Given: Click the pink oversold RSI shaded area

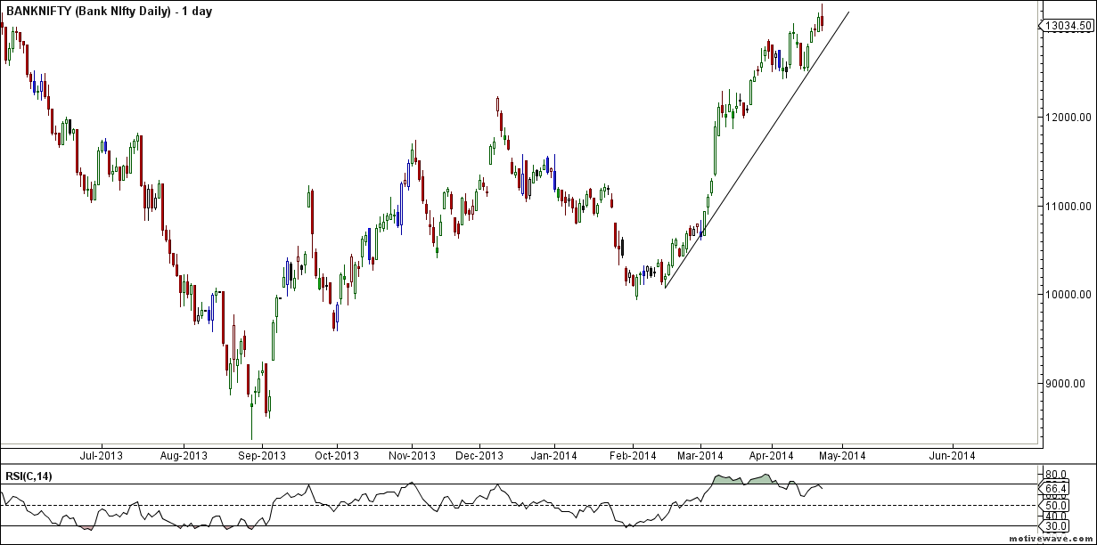Looking at the screenshot, I should point(86,528).
